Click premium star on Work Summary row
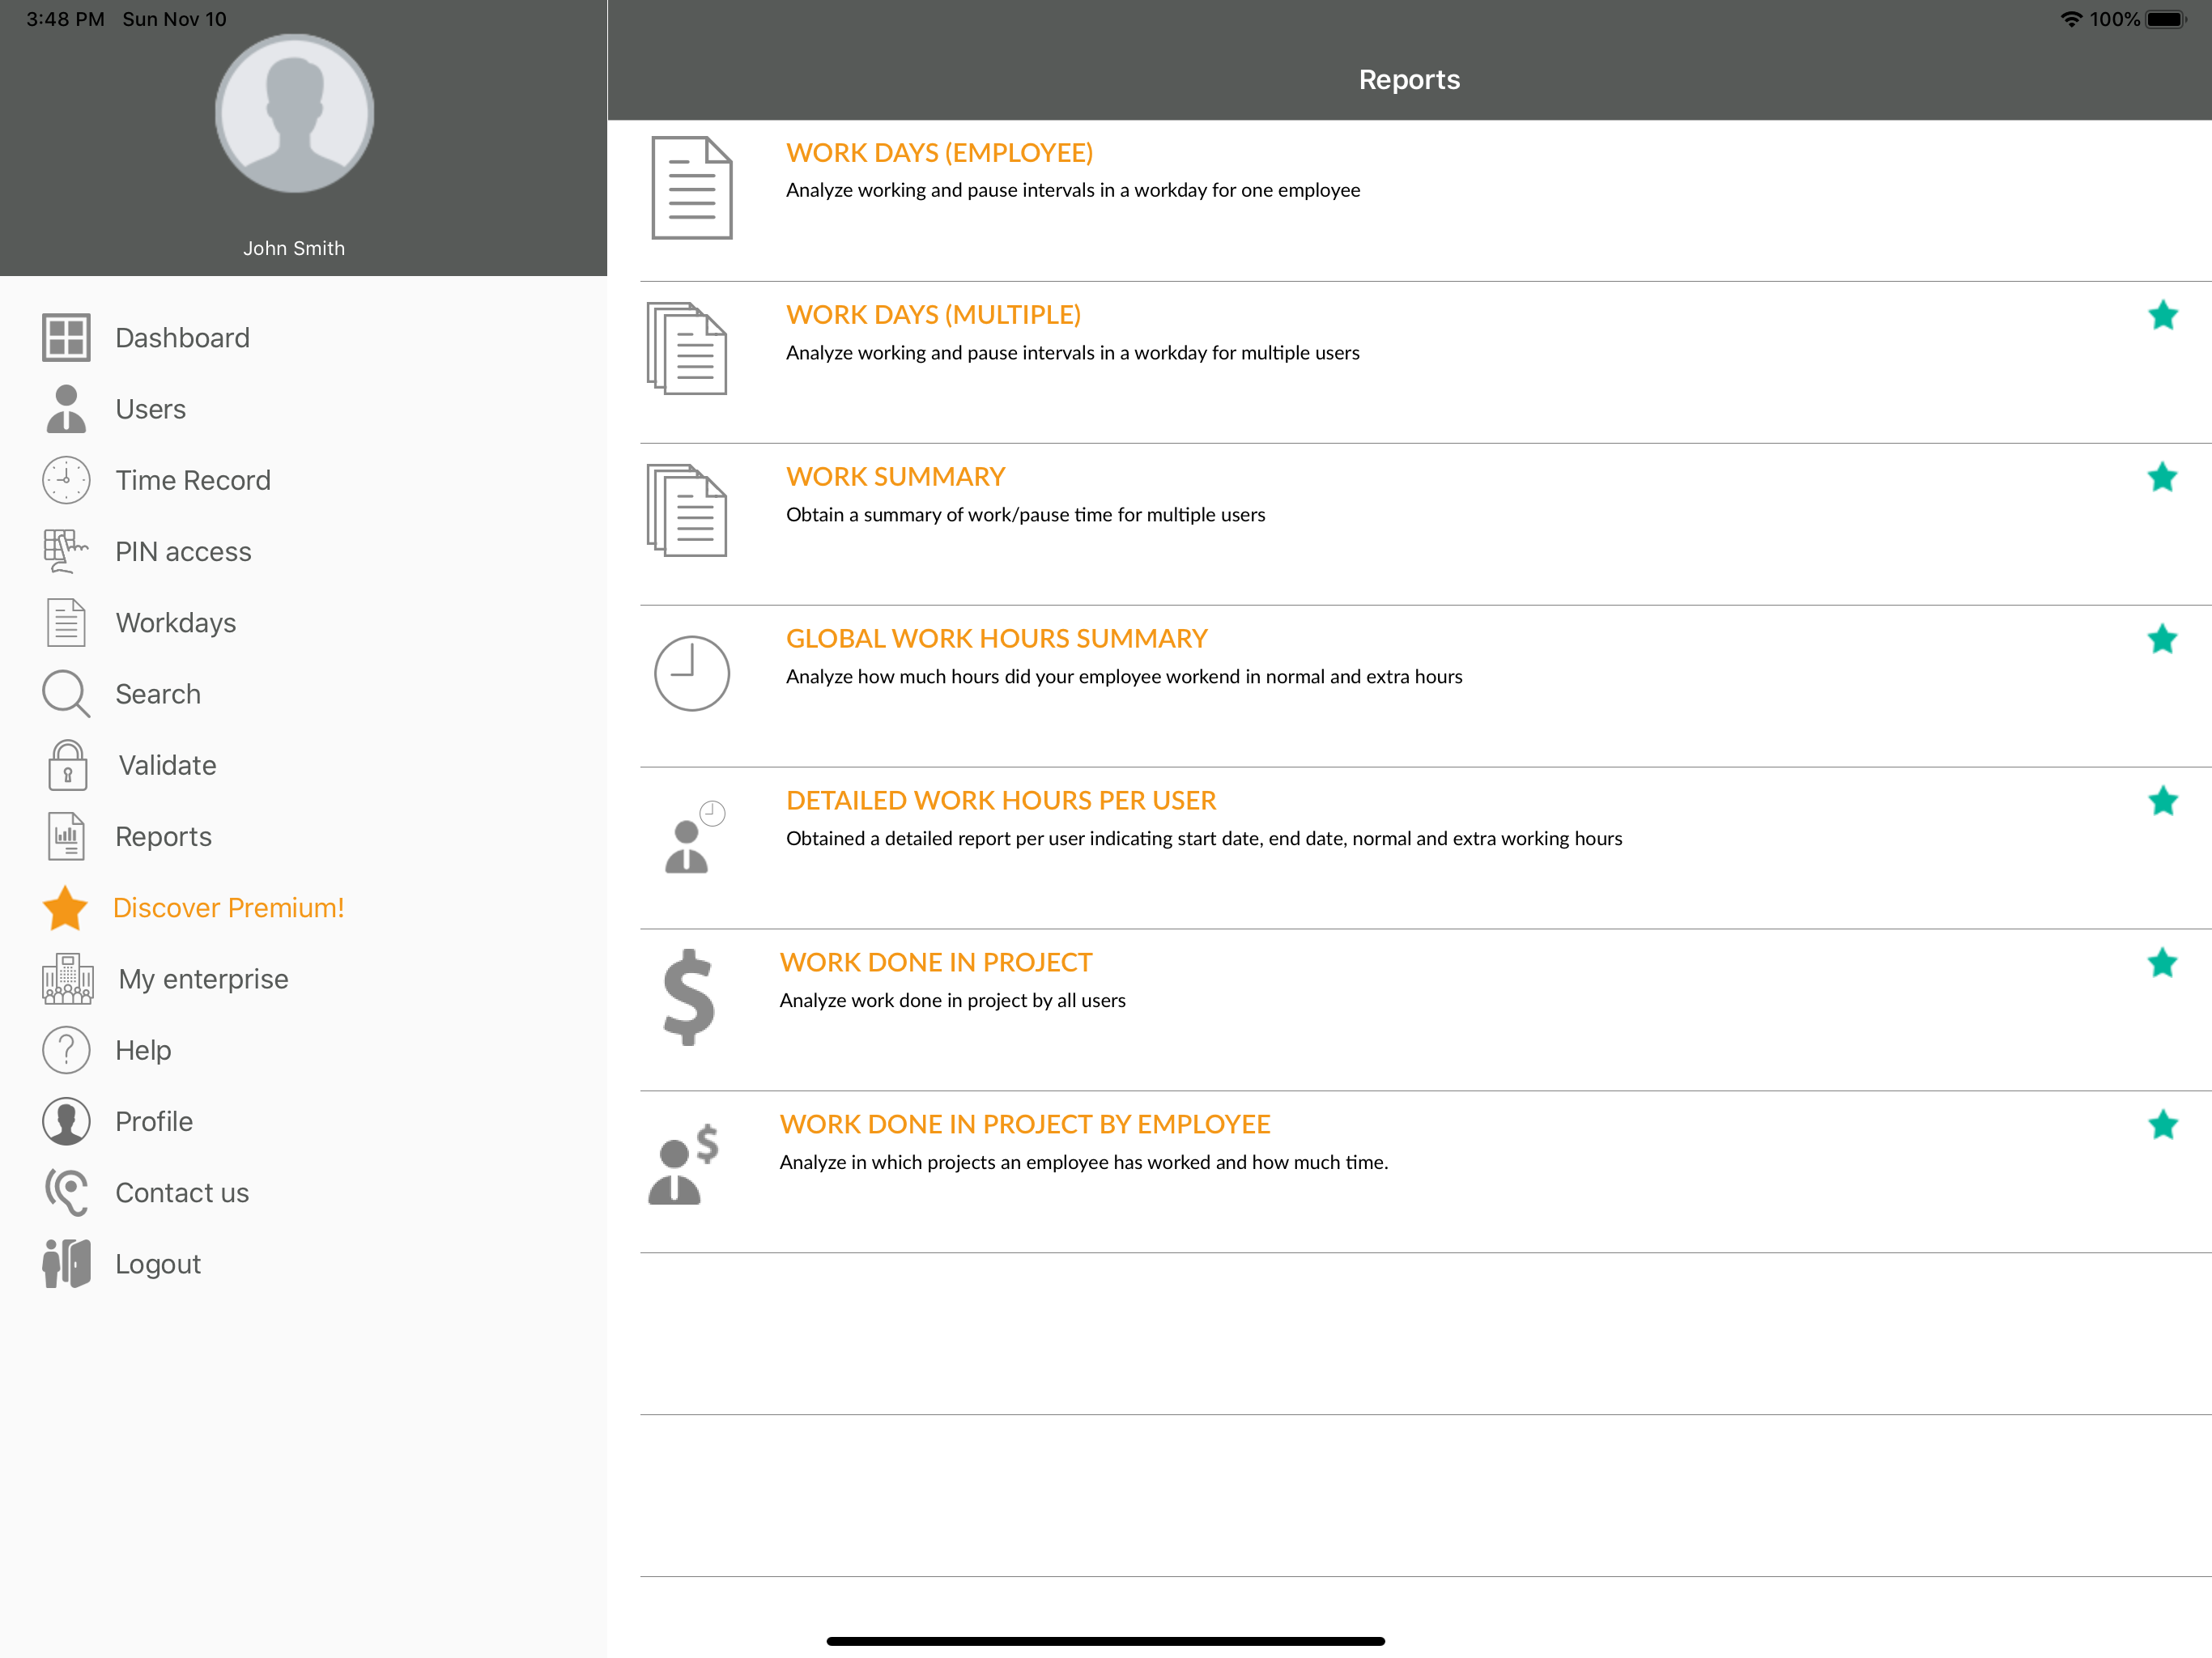2212x1658 pixels. [x=2162, y=478]
